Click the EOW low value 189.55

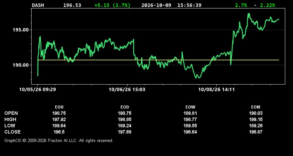tap(190, 126)
